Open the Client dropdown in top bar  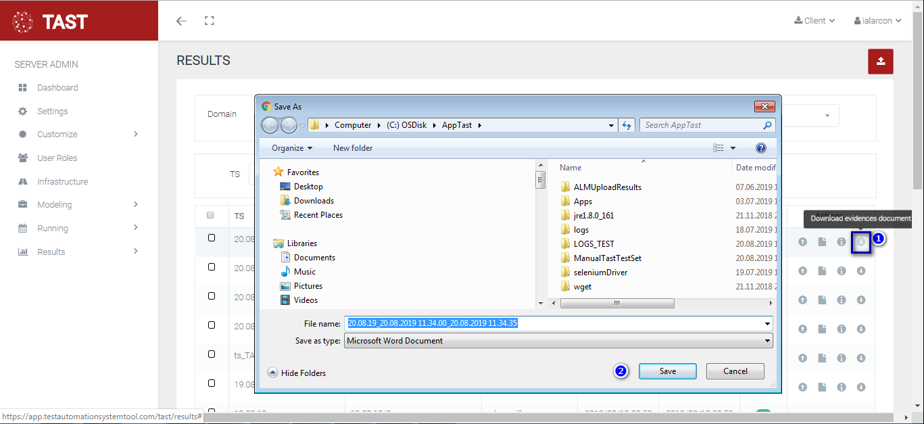point(814,21)
